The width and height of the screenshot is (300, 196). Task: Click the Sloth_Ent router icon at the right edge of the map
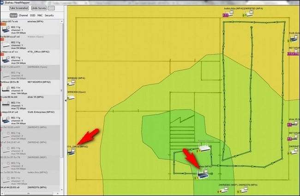(x=294, y=39)
